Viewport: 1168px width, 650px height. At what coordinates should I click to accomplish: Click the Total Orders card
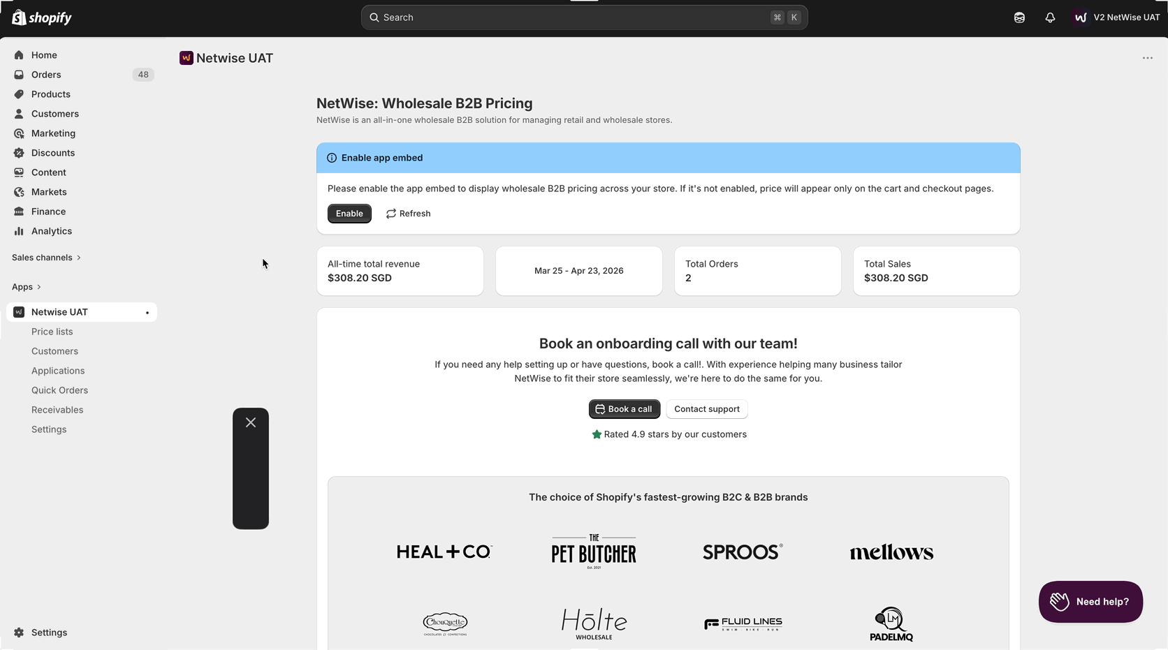758,271
